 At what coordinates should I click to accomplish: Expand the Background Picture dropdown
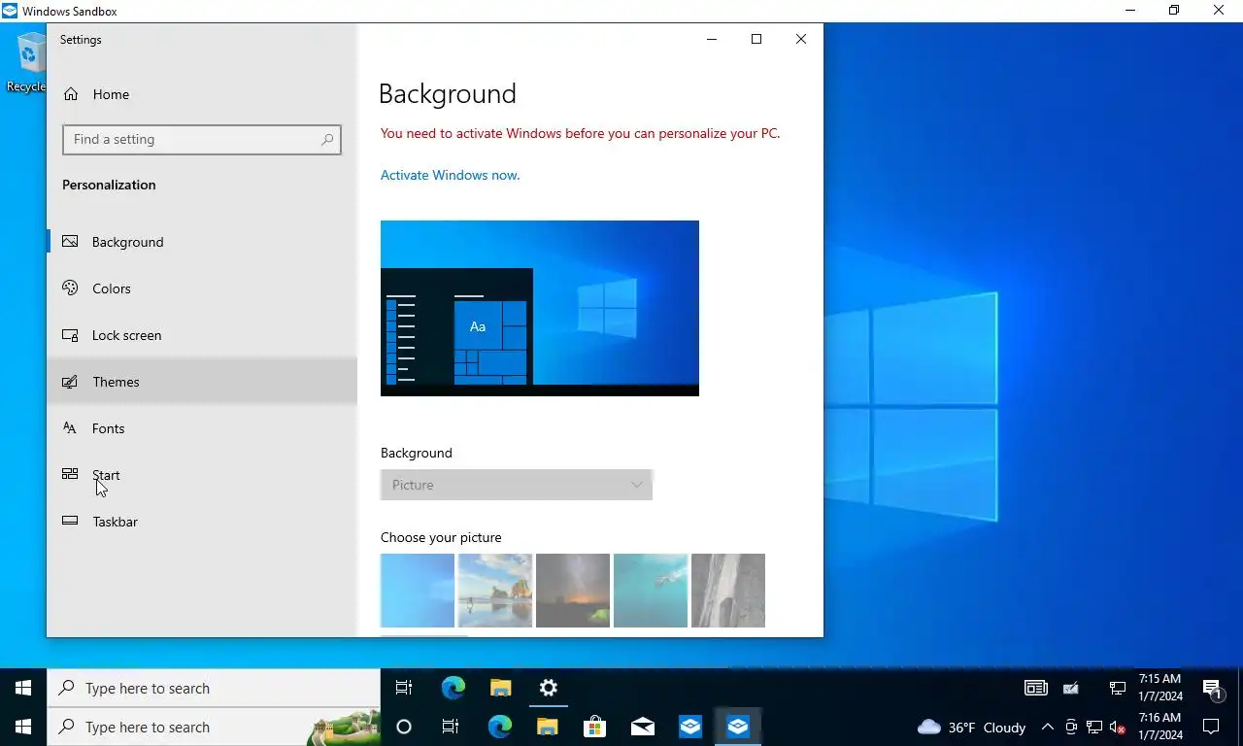tap(517, 485)
